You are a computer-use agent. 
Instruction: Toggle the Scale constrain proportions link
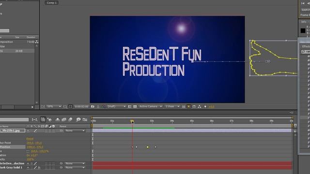(x=28, y=151)
